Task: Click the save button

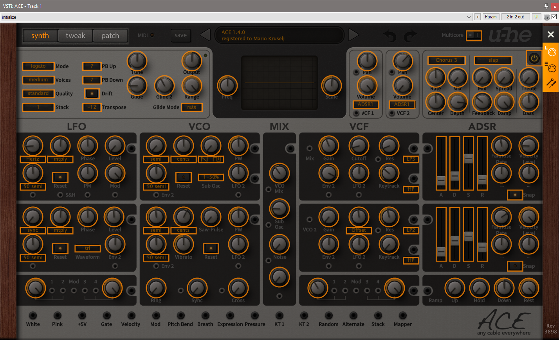Action: (x=180, y=35)
